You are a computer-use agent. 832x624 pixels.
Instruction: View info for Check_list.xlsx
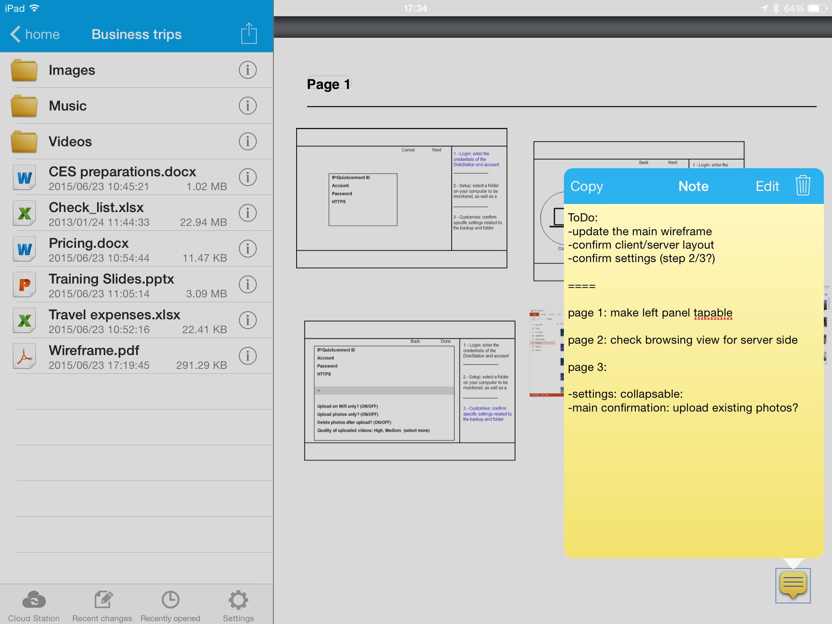[247, 213]
